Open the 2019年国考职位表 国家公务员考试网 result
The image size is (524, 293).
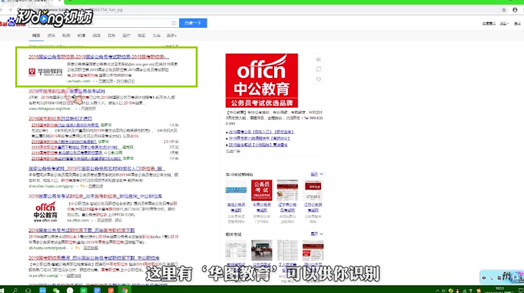click(x=67, y=91)
